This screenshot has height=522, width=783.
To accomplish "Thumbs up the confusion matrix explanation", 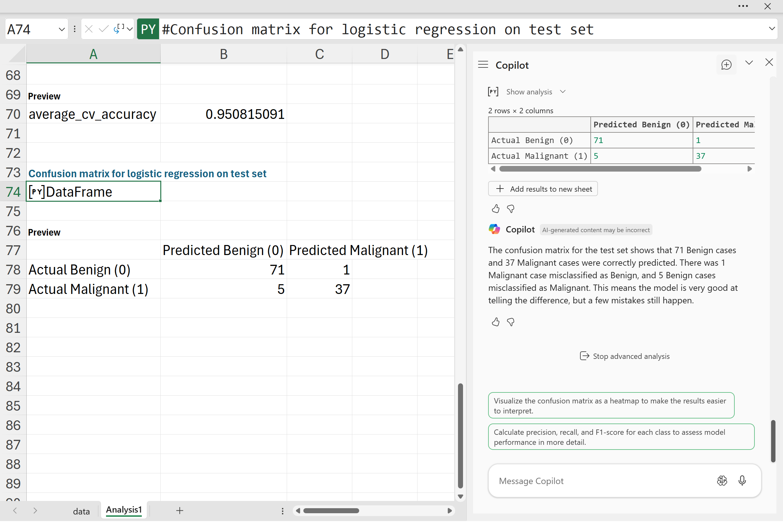I will click(495, 322).
